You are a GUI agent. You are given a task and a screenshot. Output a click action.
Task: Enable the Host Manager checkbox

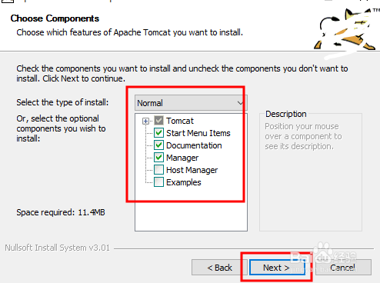pos(158,170)
